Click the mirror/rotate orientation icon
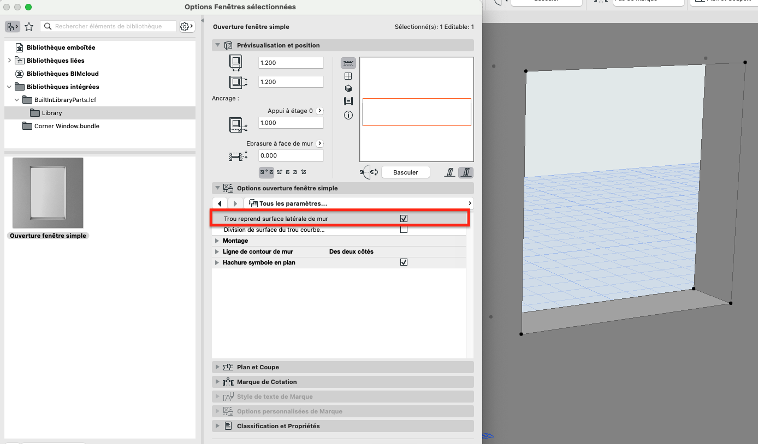The width and height of the screenshot is (758, 444). [x=370, y=172]
